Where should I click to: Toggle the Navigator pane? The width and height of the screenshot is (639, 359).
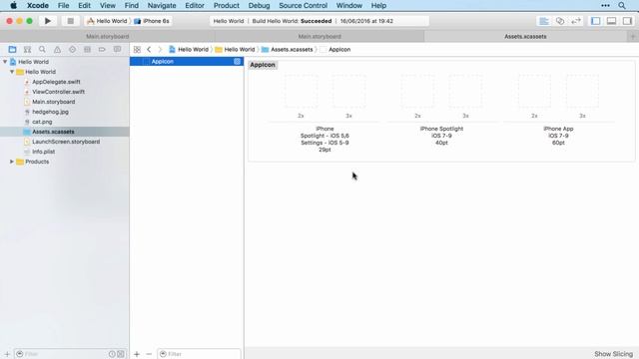click(595, 21)
